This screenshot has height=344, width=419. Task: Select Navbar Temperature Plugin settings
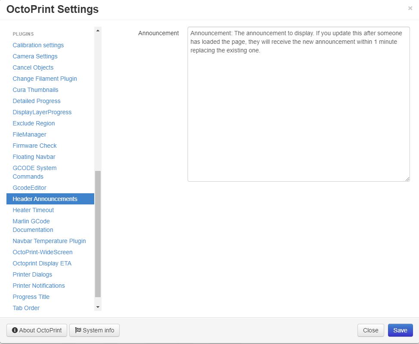[49, 241]
